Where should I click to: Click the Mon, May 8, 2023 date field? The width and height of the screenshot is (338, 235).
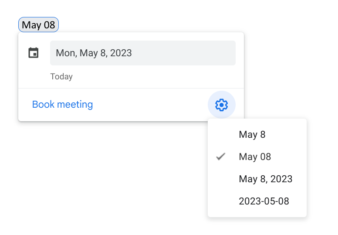click(142, 53)
